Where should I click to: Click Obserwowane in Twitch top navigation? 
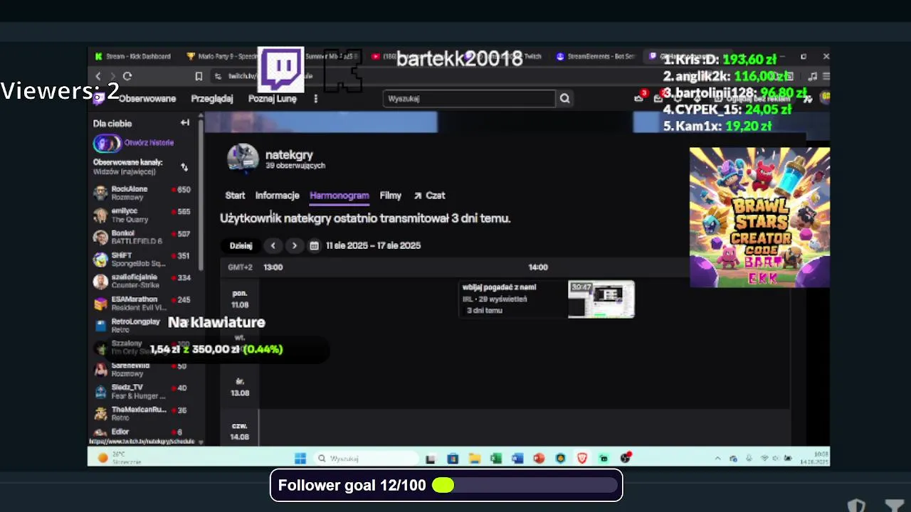point(147,99)
